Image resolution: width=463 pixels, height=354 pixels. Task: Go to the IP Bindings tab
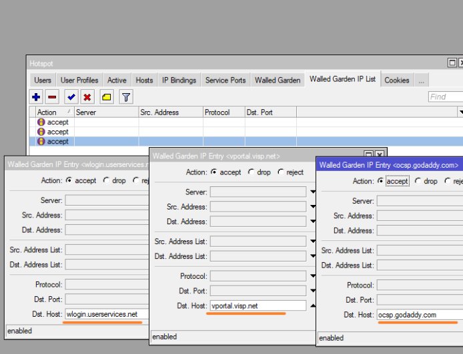coord(179,80)
